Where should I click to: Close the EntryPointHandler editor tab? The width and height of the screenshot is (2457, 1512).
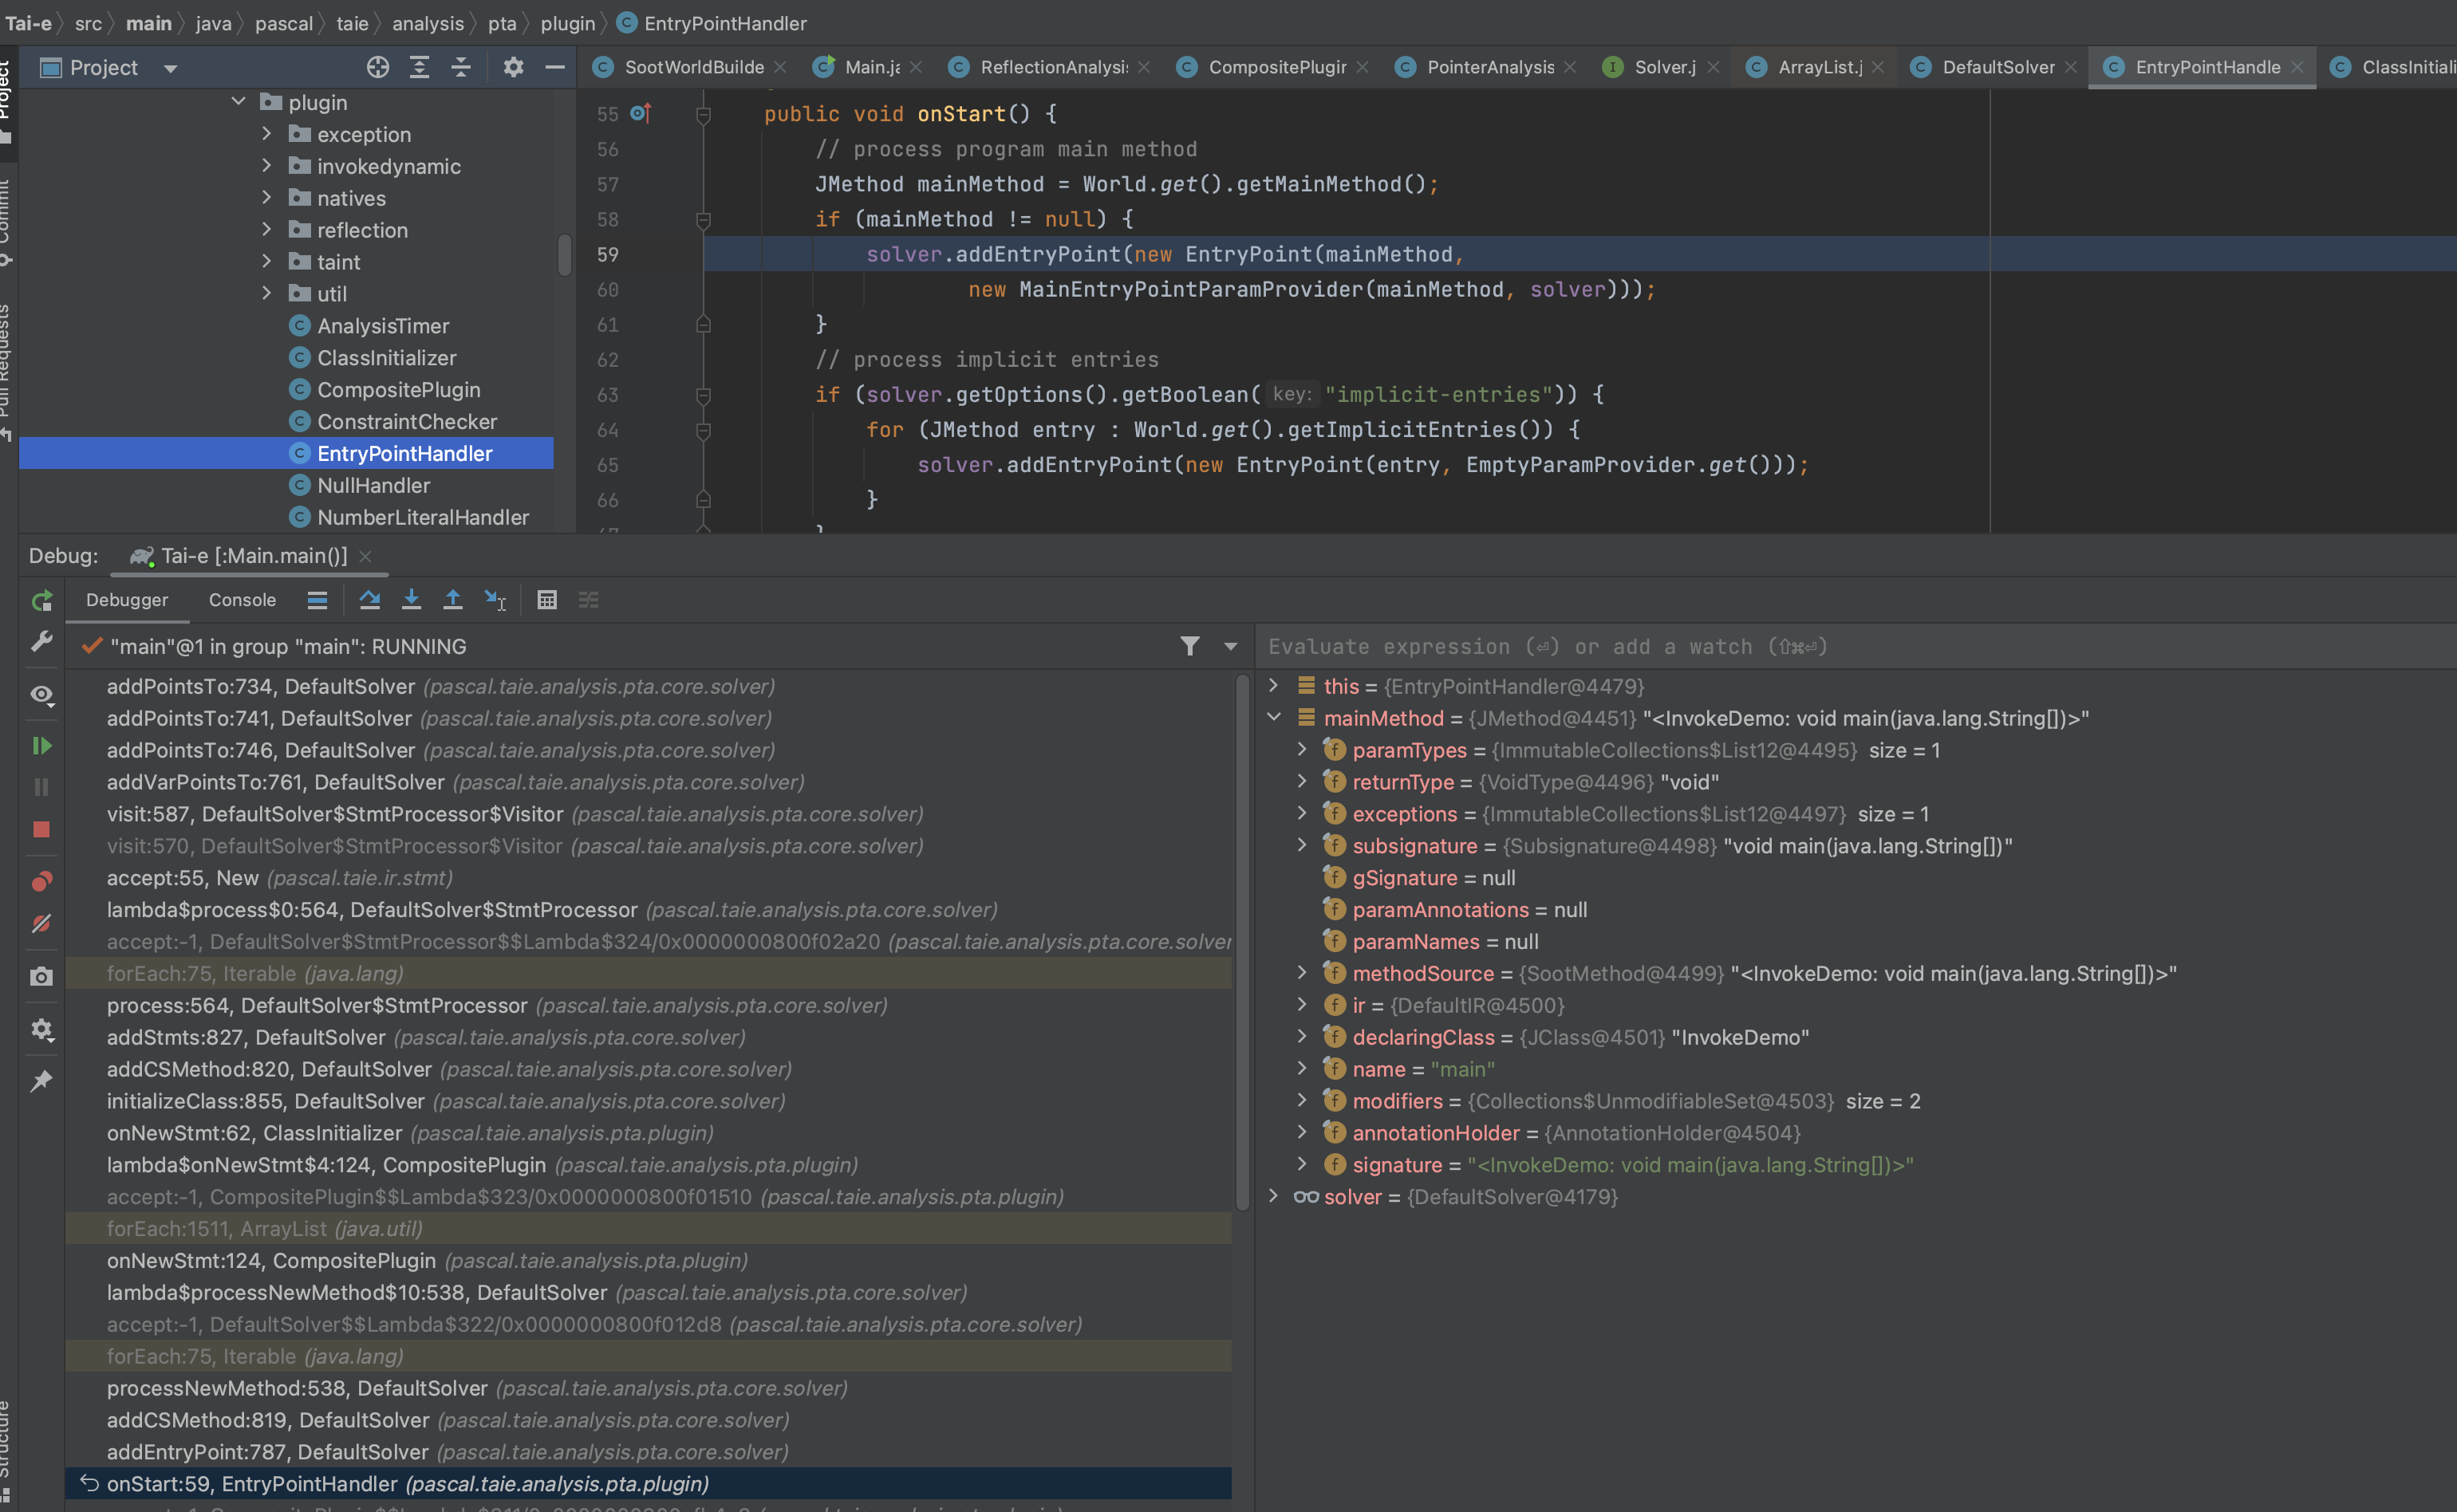click(2297, 67)
